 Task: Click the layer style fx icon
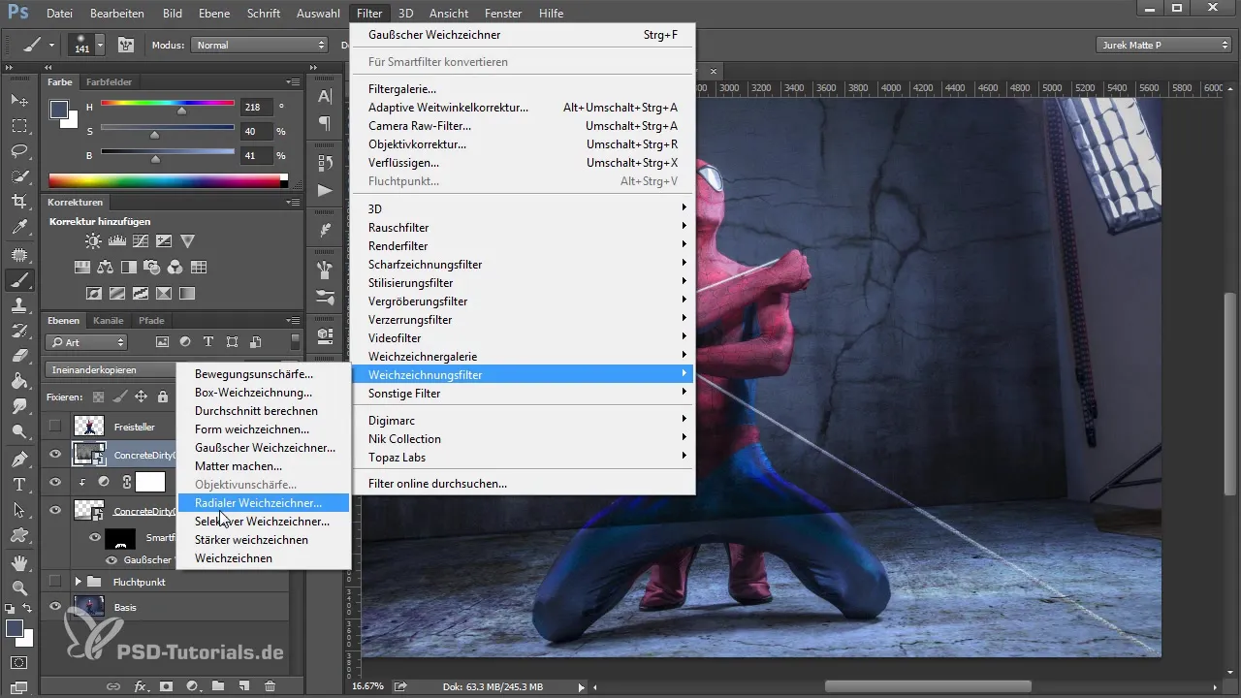pos(140,685)
